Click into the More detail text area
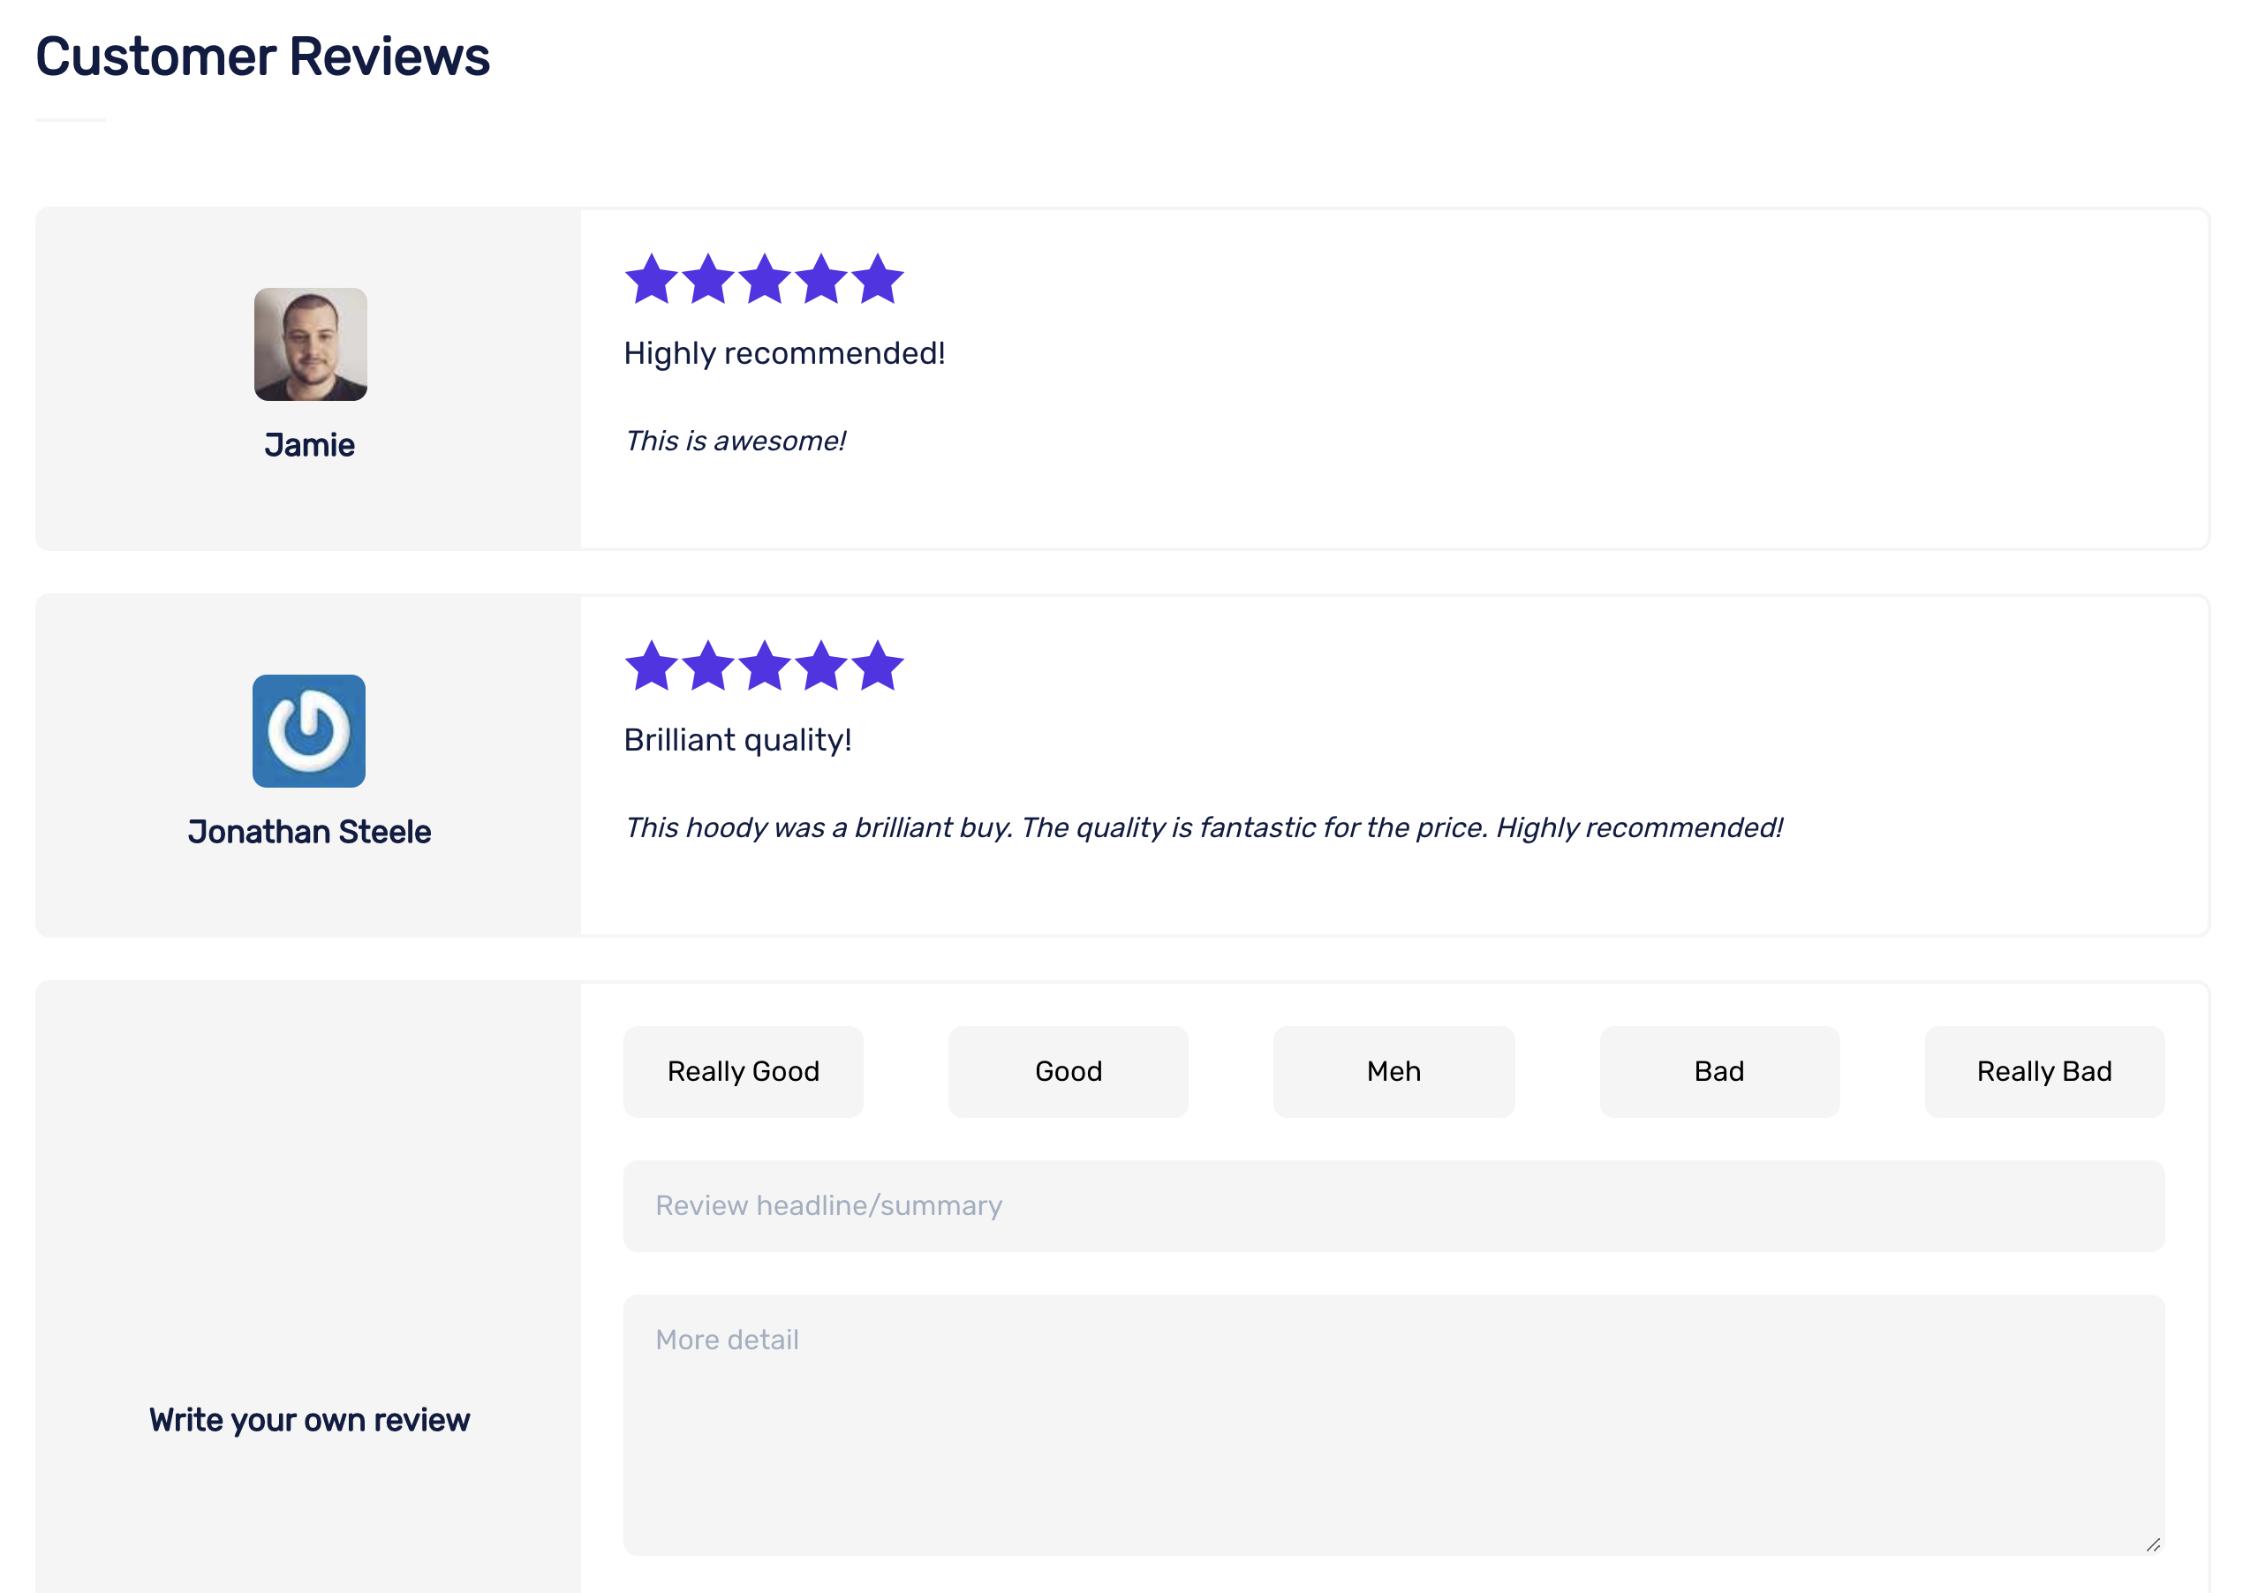This screenshot has width=2243, height=1593. click(1393, 1424)
